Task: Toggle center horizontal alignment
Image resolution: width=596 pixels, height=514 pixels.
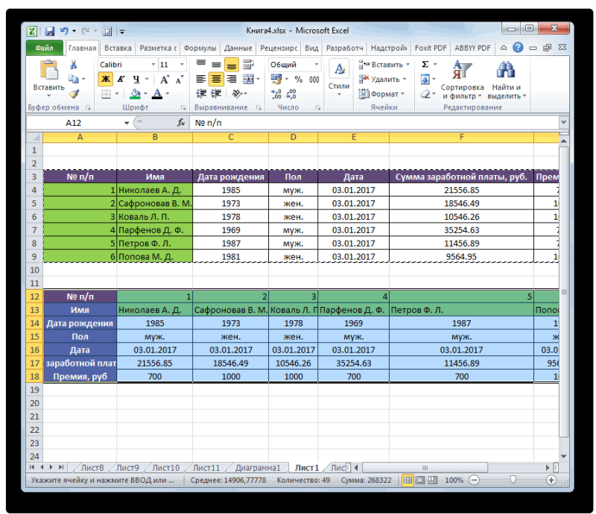Action: 216,79
